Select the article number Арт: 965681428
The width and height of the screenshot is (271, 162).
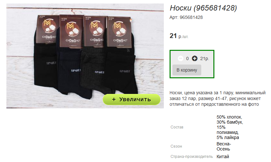186,18
